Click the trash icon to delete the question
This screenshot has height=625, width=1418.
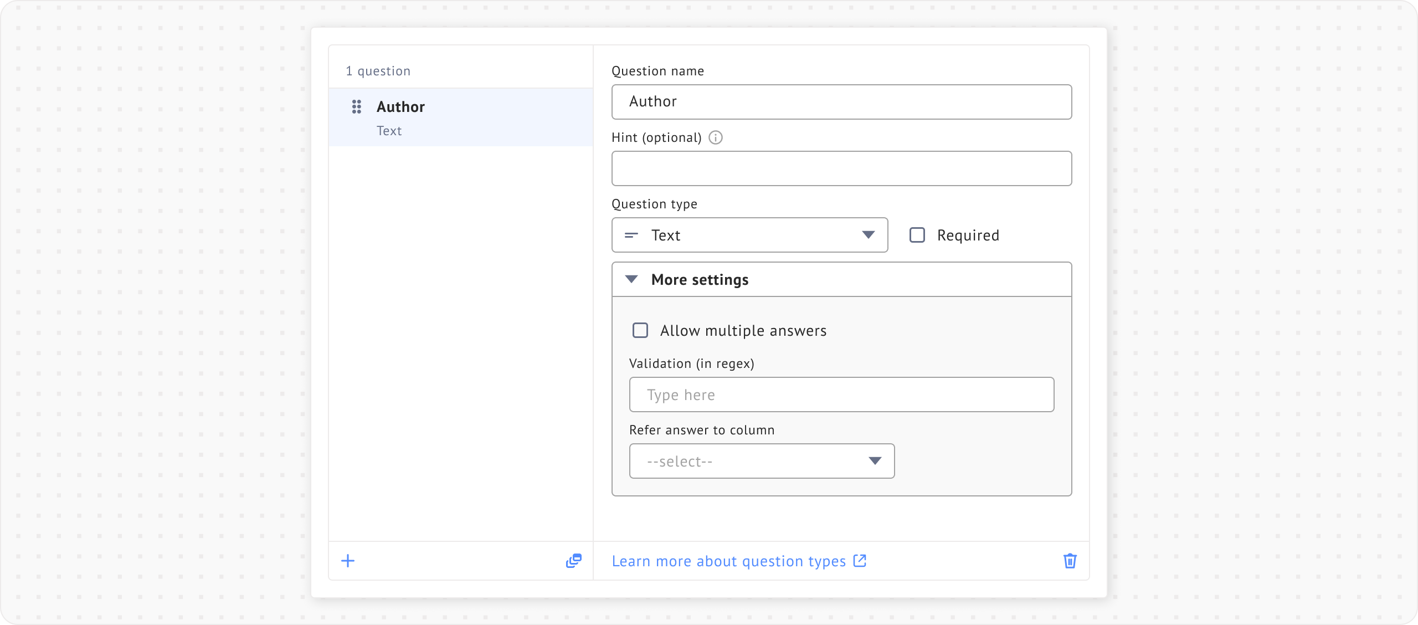[1070, 561]
